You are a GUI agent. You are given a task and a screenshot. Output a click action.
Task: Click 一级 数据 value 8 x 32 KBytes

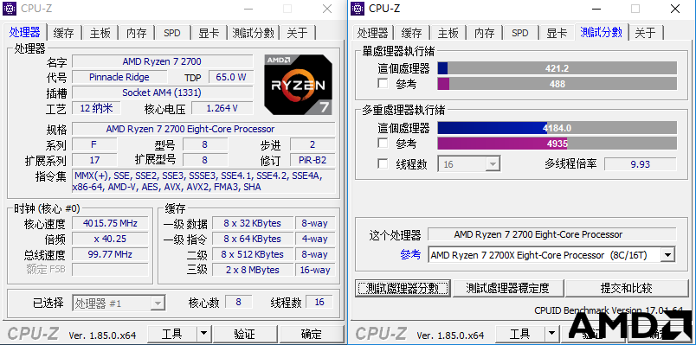click(252, 223)
